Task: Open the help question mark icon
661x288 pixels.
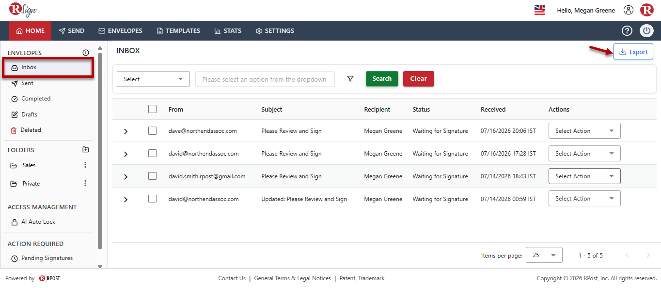Action: (627, 31)
